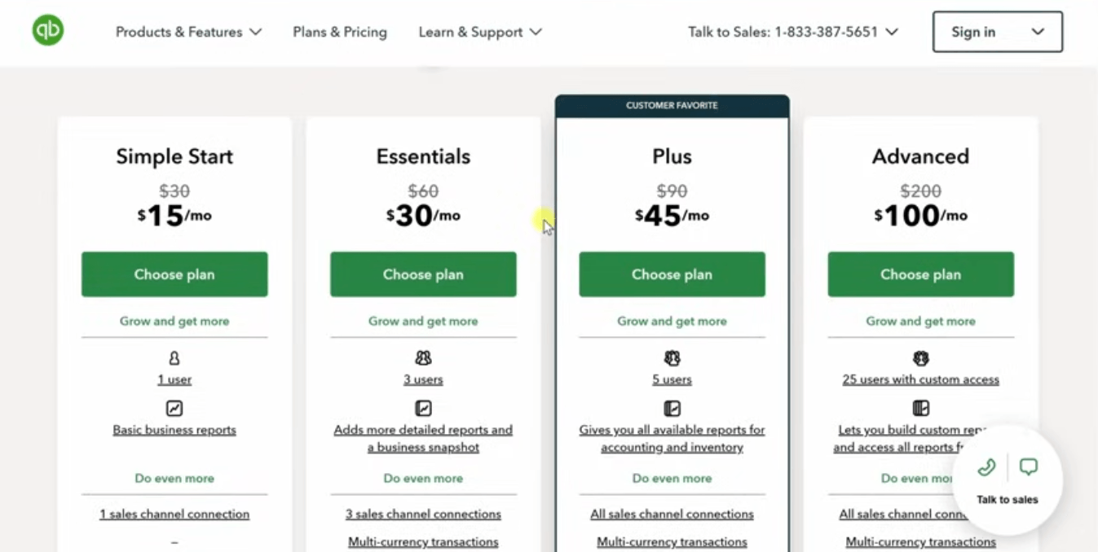This screenshot has width=1098, height=552.
Task: Open the Products & Features dropdown
Action: tap(188, 32)
